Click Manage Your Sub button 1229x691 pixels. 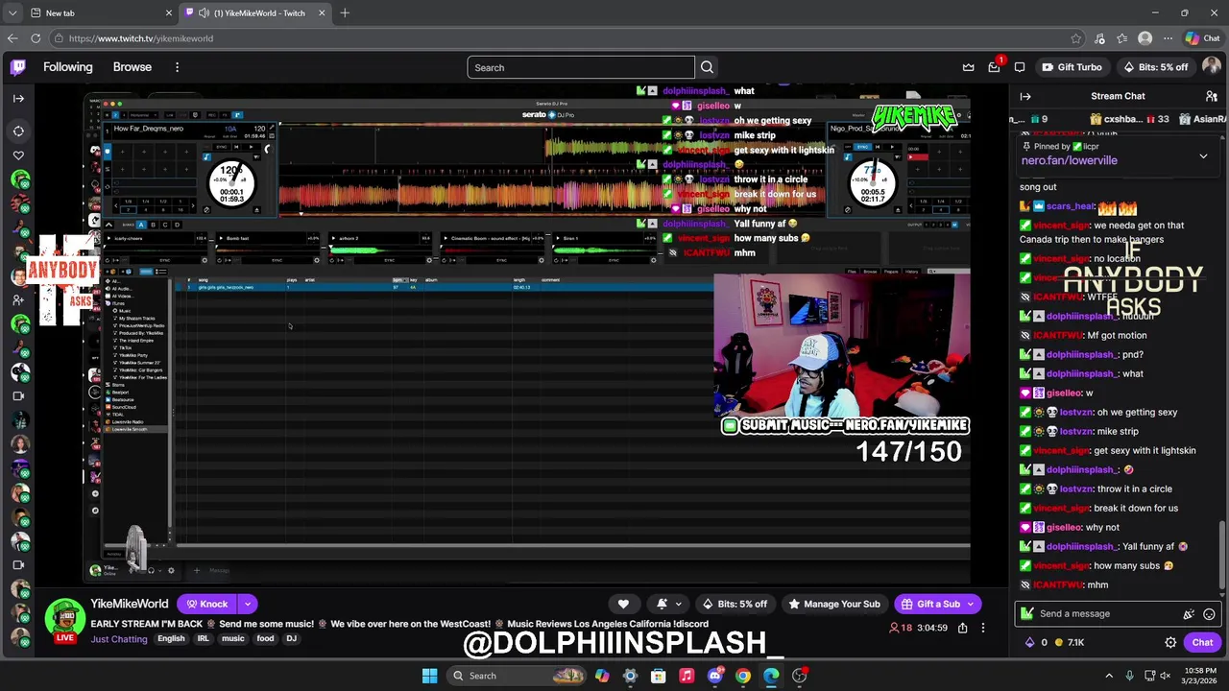(x=834, y=604)
